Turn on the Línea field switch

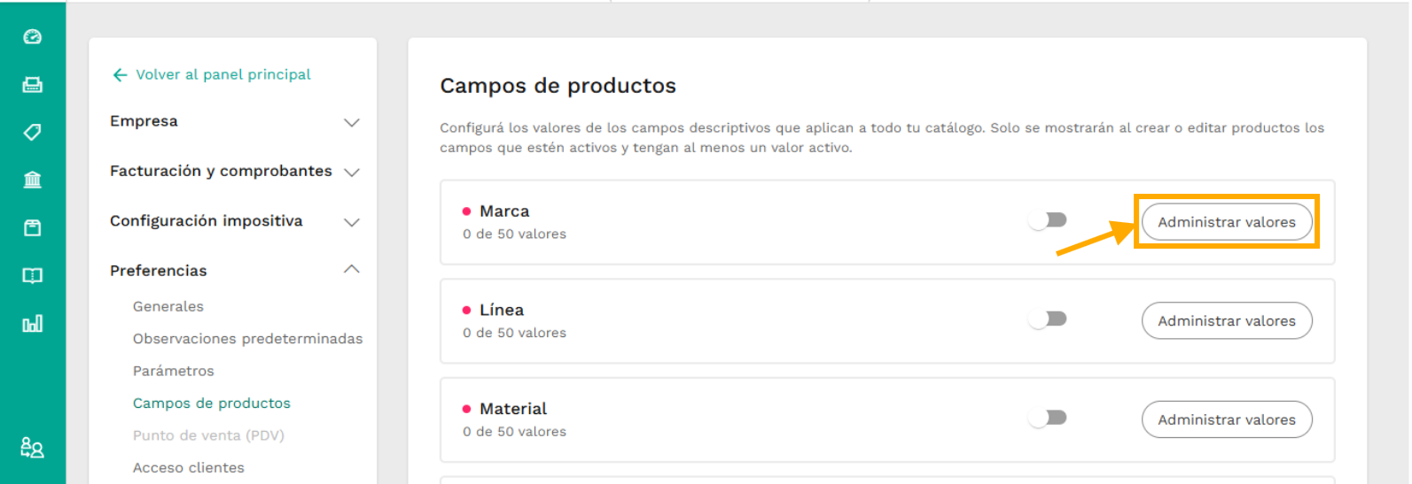(1048, 319)
